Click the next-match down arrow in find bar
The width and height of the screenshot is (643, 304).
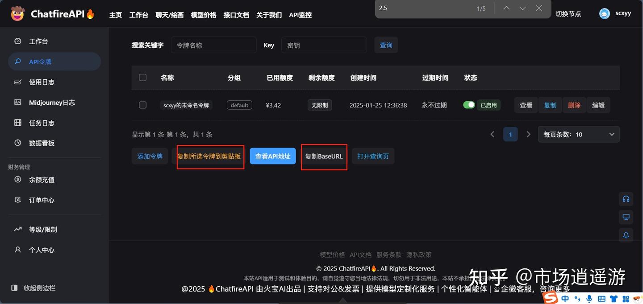tap(522, 8)
